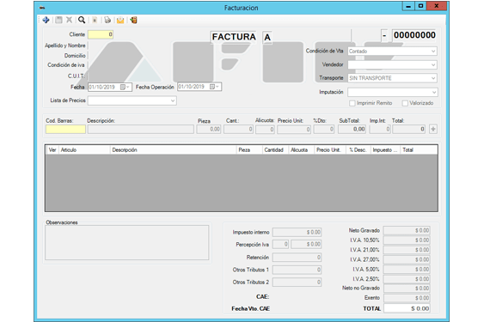
Task: Open the Fecha Operación date dropdown arrow
Action: pos(217,87)
